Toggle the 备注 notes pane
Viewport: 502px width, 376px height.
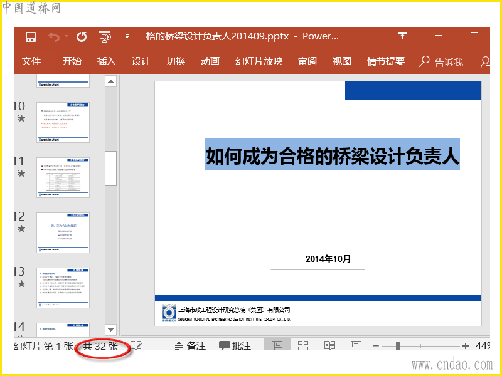pos(191,346)
